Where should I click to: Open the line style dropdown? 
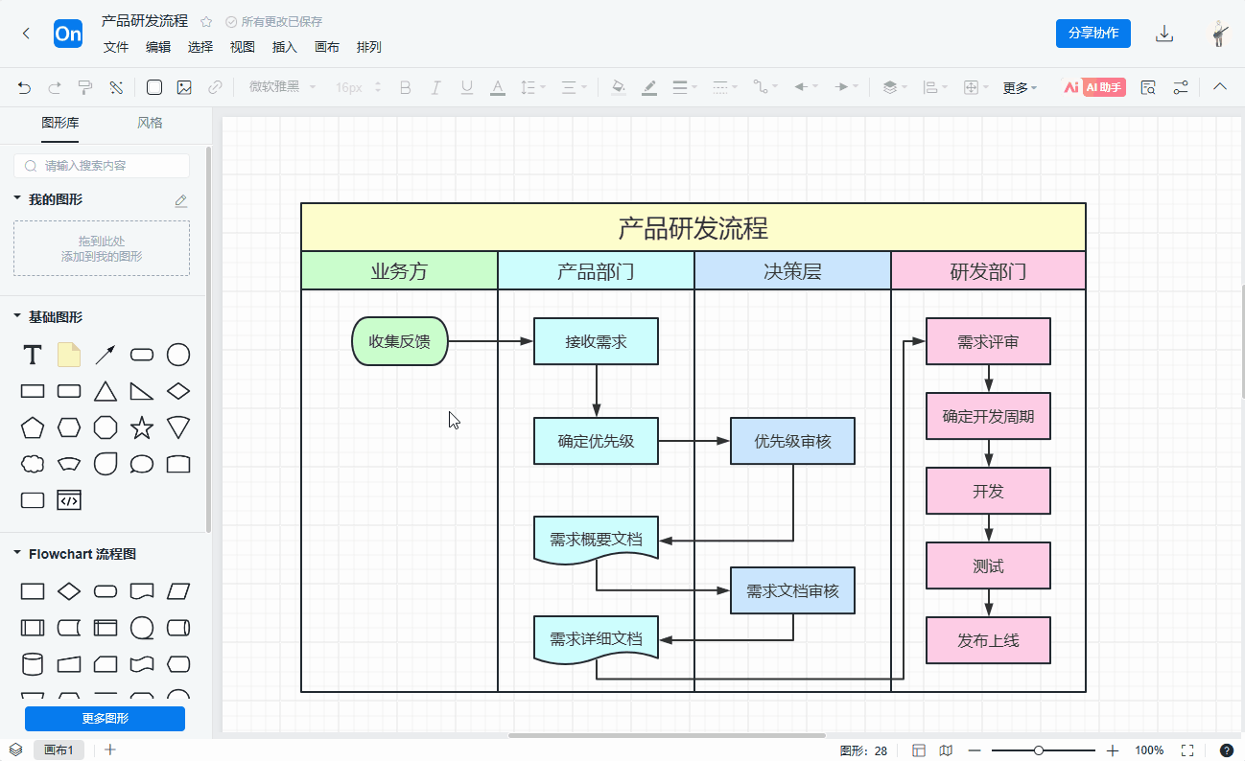pos(726,87)
